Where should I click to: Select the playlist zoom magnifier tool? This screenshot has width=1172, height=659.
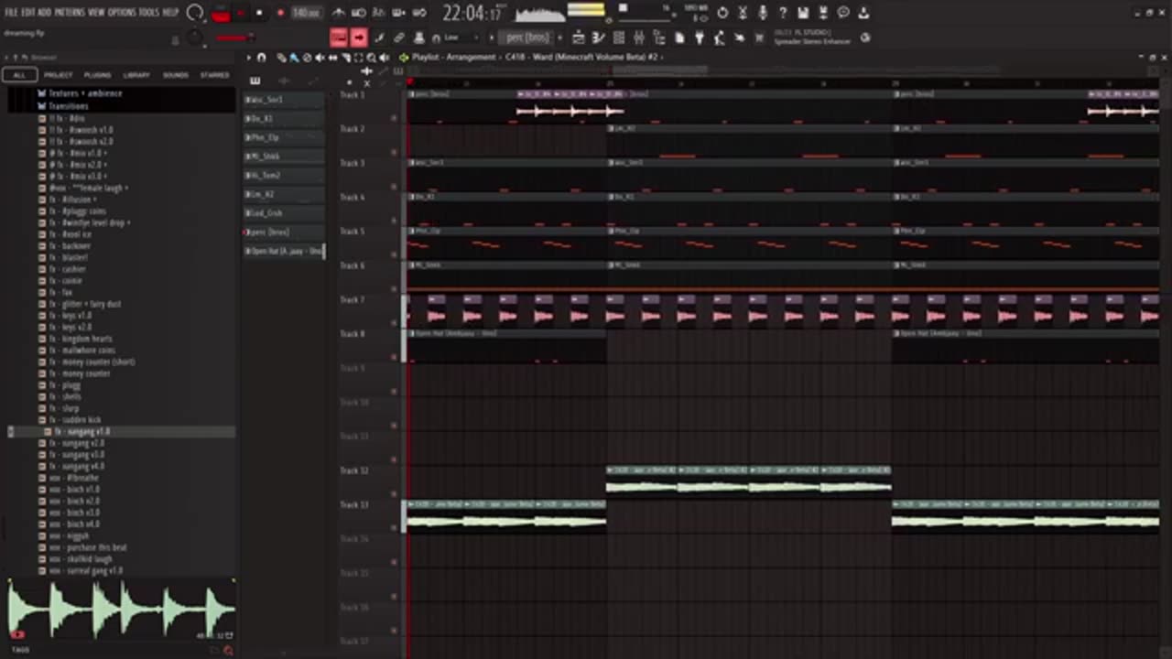click(372, 57)
